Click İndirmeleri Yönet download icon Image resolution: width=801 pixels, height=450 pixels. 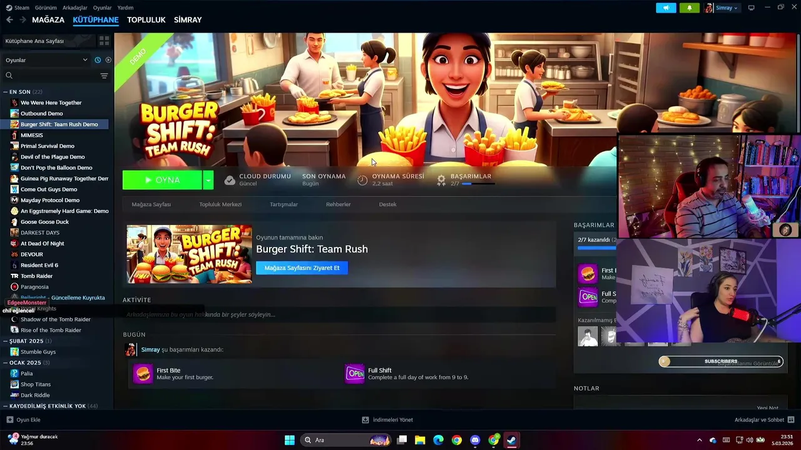[365, 420]
